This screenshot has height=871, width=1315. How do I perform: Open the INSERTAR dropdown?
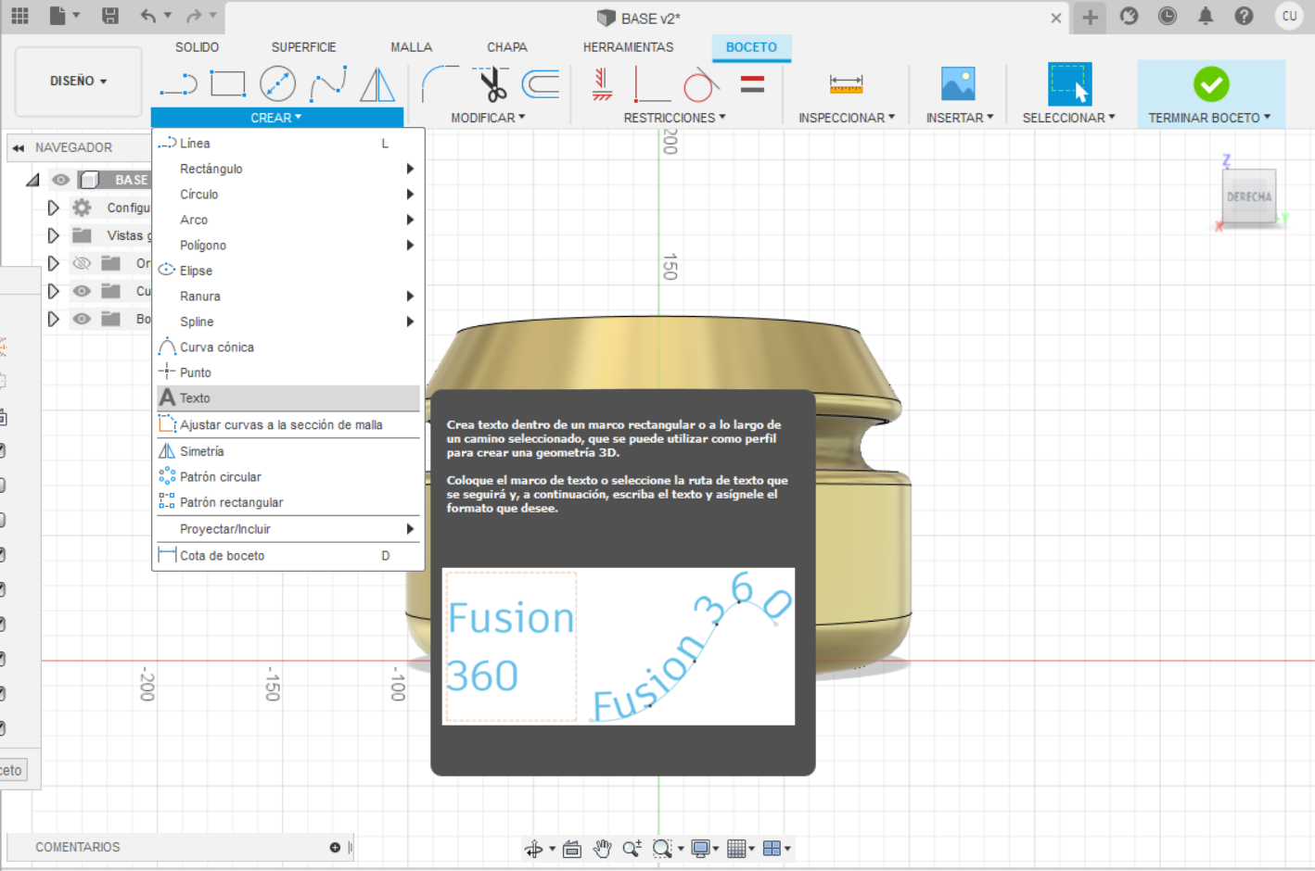click(960, 118)
